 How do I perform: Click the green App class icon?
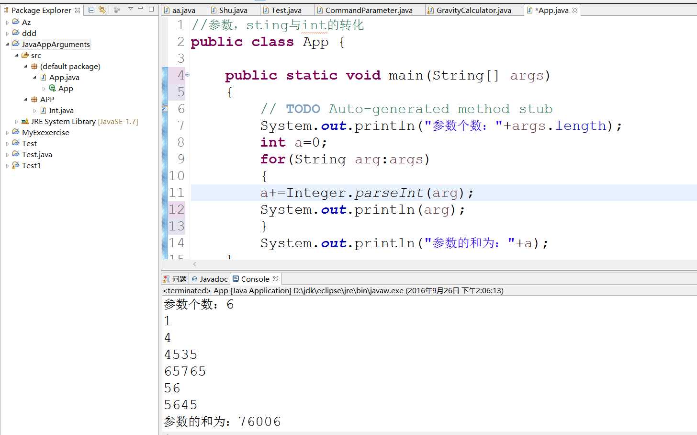pyautogui.click(x=52, y=88)
